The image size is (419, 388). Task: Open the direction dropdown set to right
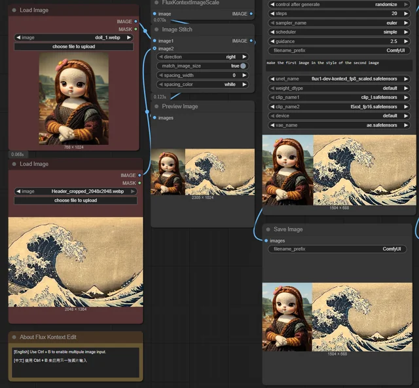click(x=202, y=57)
